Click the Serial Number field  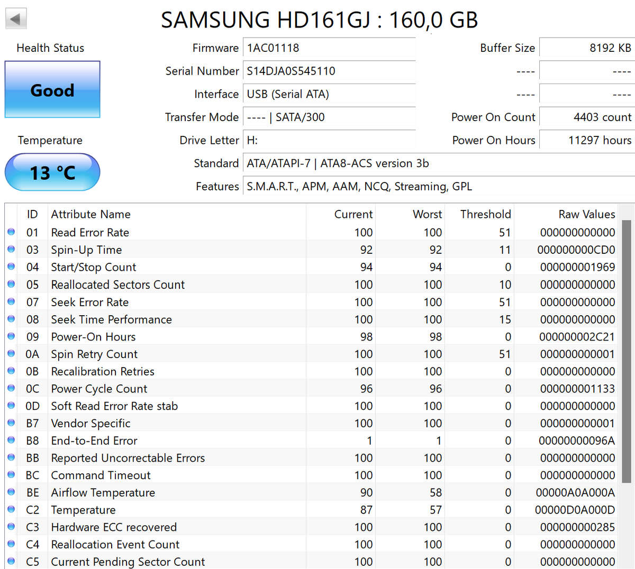pyautogui.click(x=328, y=71)
